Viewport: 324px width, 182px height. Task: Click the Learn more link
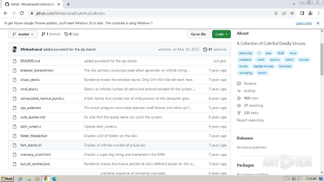click(x=304, y=23)
